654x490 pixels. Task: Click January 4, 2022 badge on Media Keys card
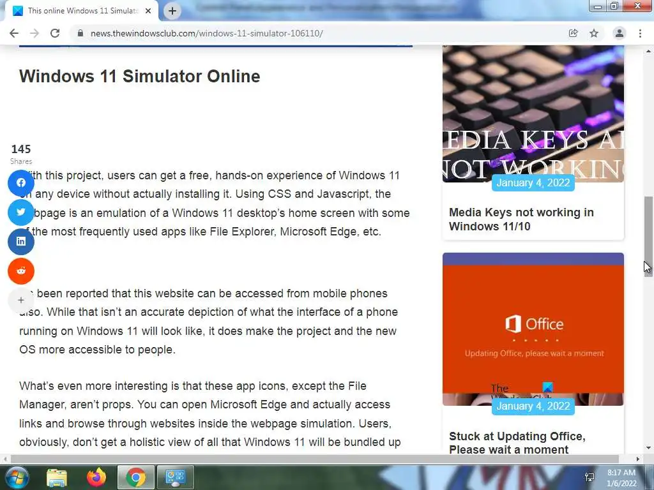coord(533,183)
